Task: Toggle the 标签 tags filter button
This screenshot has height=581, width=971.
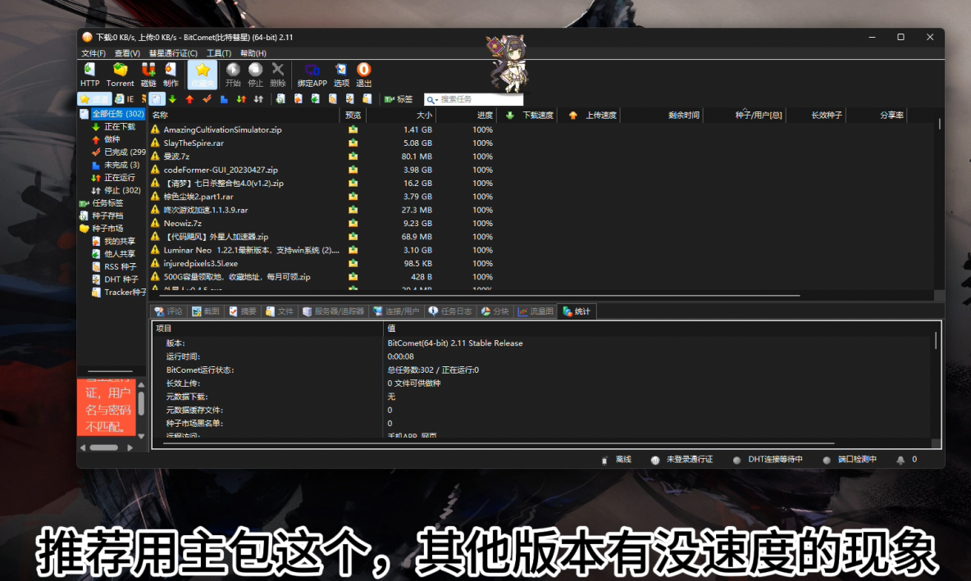Action: pos(399,99)
